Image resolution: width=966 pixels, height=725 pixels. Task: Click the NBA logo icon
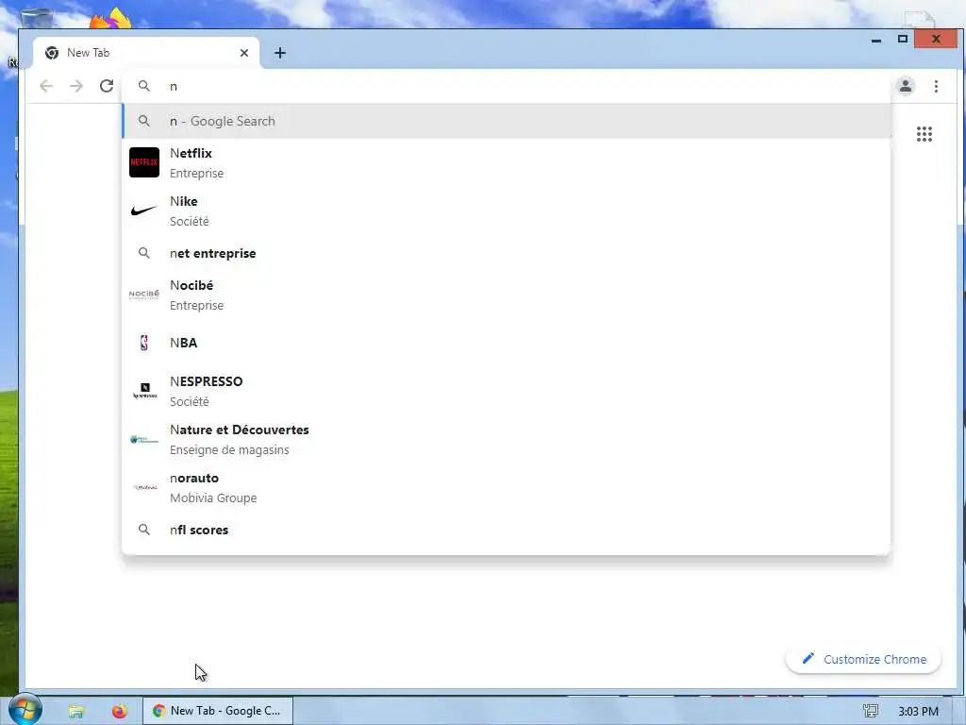[x=144, y=343]
